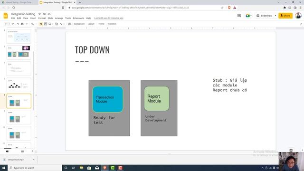Viewport: 304px width, 171px height.
Task: Open the Edit menu
Action: coord(19,18)
